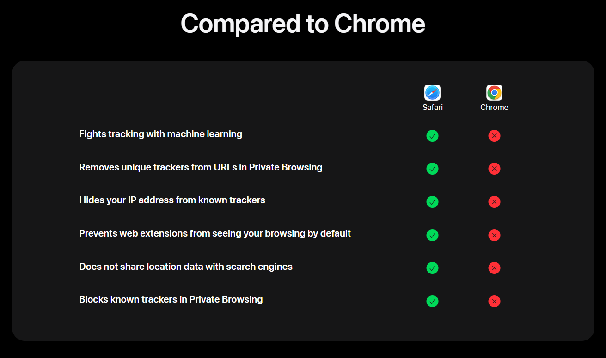
Task: Click the Chrome column label text
Action: (494, 107)
